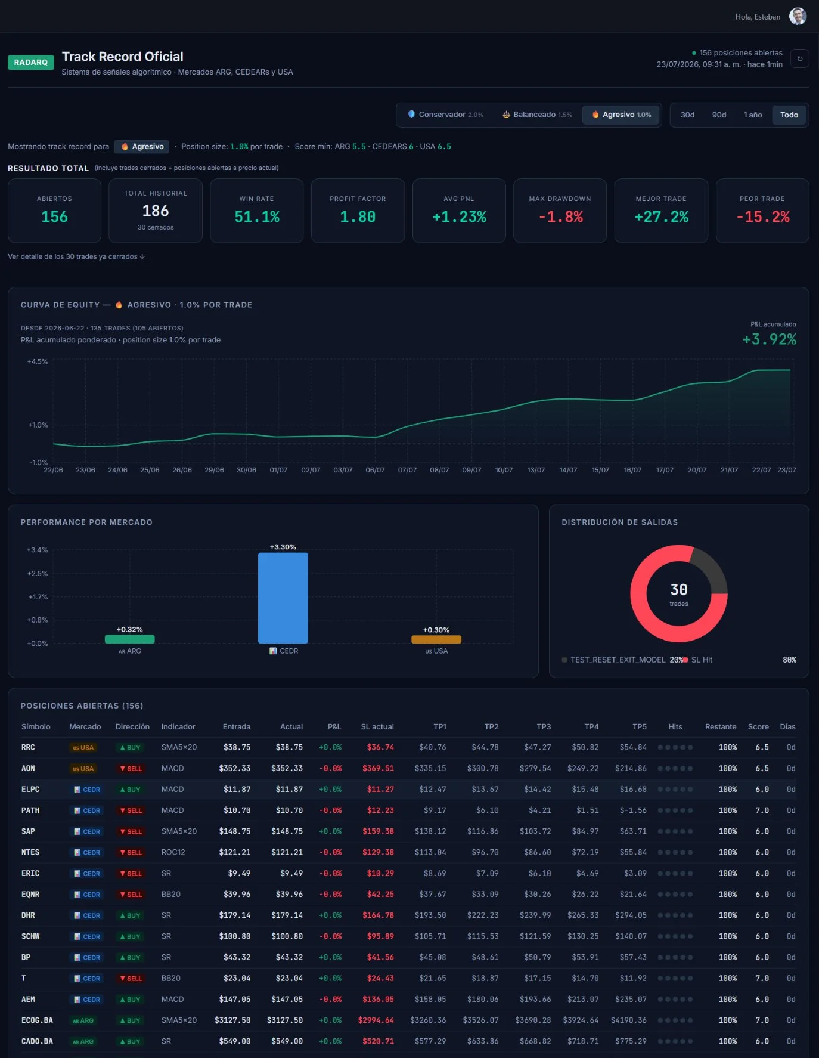Click the BUY badge in AEM row
Screen dimensions: 819x1058
[131, 1000]
